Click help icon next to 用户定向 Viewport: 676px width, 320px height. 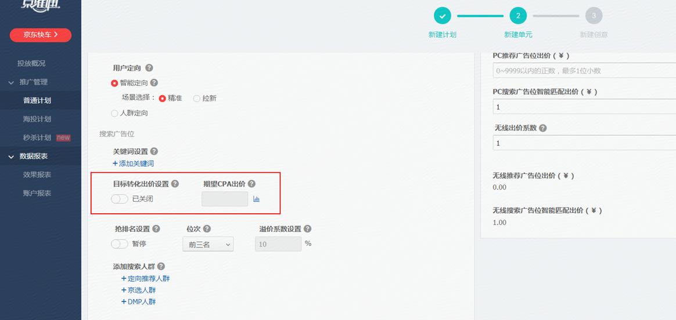point(149,68)
